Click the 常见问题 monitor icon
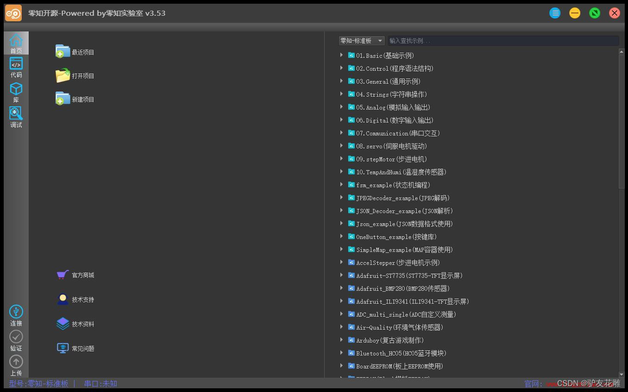 [x=62, y=348]
